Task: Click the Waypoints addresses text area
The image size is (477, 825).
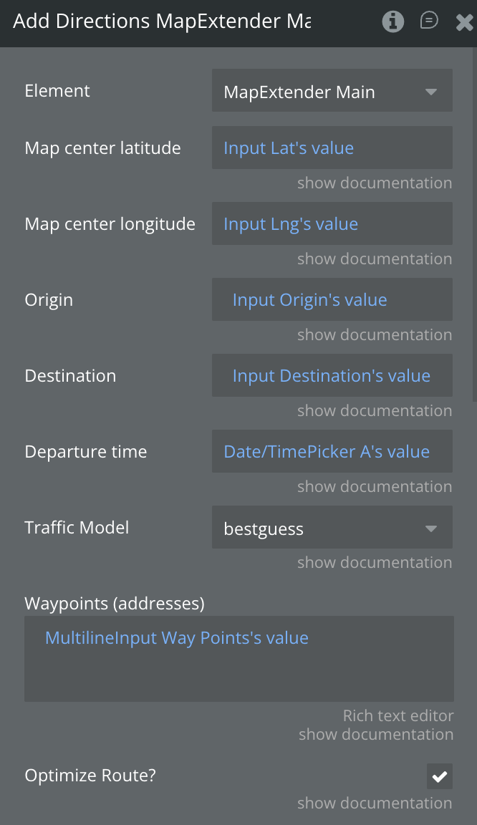Action: pyautogui.click(x=238, y=658)
